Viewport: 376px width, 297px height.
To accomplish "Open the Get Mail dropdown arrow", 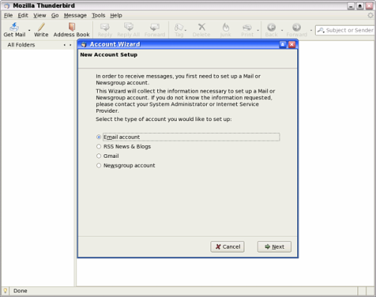I will 29,30.
